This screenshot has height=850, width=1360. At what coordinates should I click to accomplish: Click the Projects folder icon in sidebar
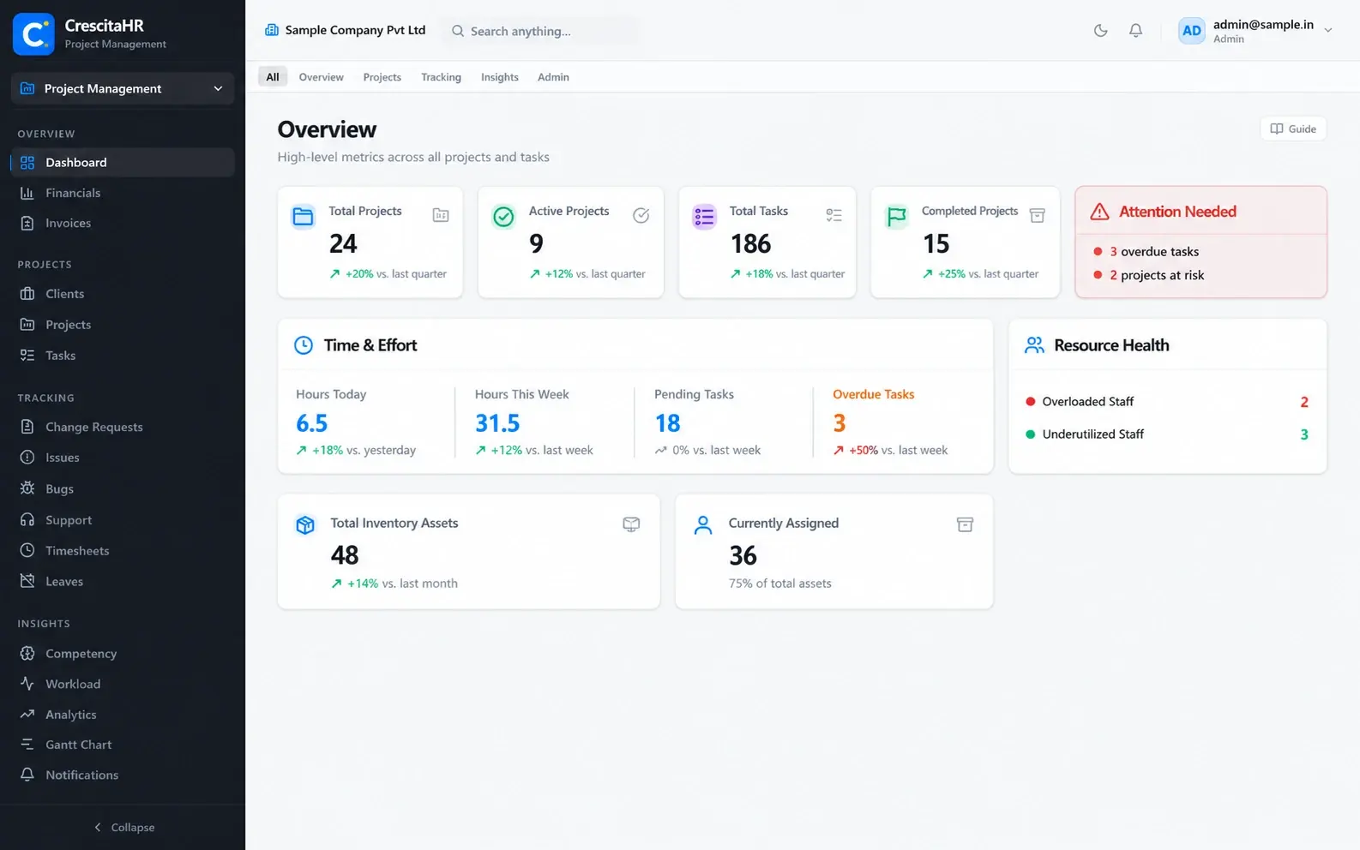27,325
